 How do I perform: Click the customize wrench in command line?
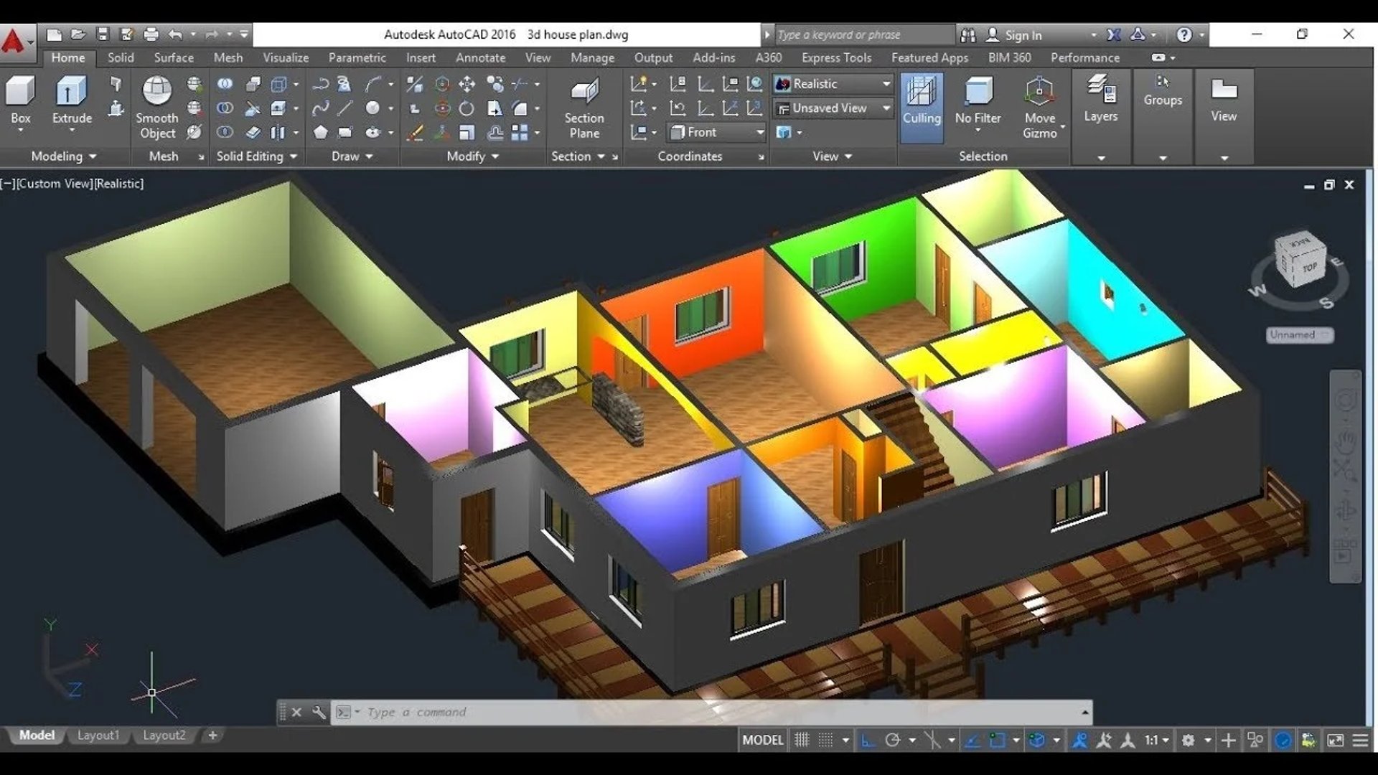pos(319,712)
